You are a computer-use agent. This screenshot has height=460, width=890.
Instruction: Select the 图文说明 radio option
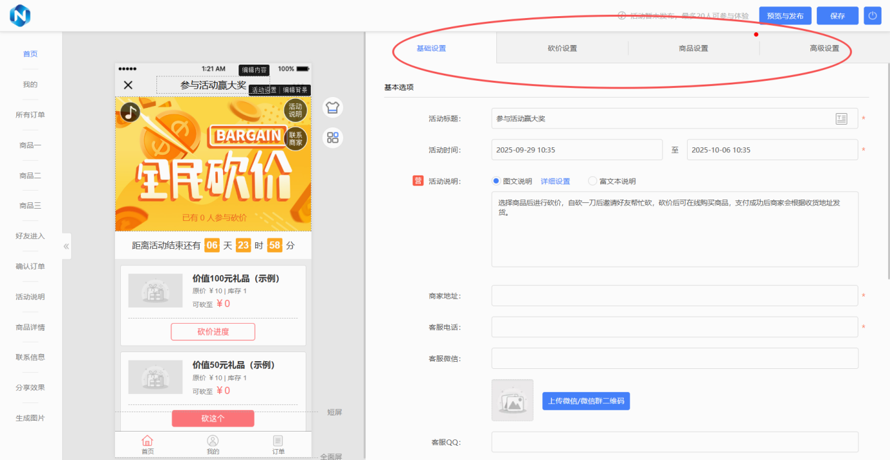tap(496, 182)
